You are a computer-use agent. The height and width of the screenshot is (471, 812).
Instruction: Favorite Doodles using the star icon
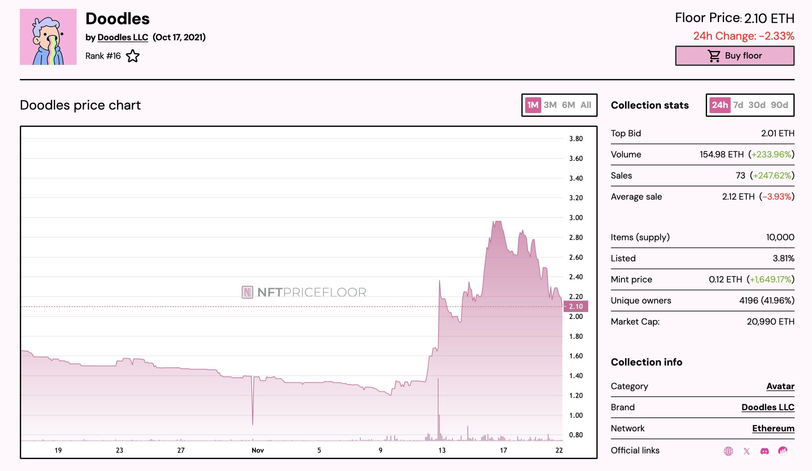(133, 56)
